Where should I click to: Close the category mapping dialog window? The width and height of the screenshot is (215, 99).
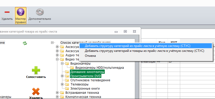134,32
